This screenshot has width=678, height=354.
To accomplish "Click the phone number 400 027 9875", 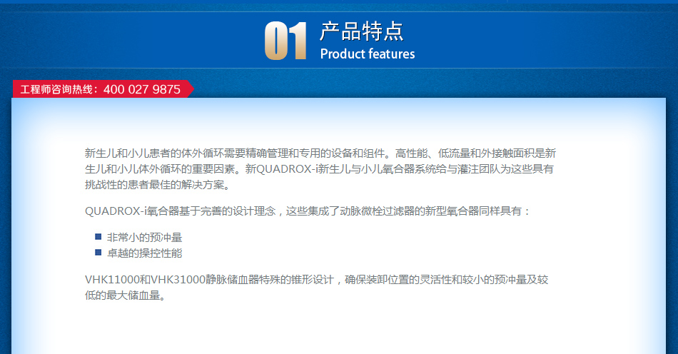I will [141, 90].
